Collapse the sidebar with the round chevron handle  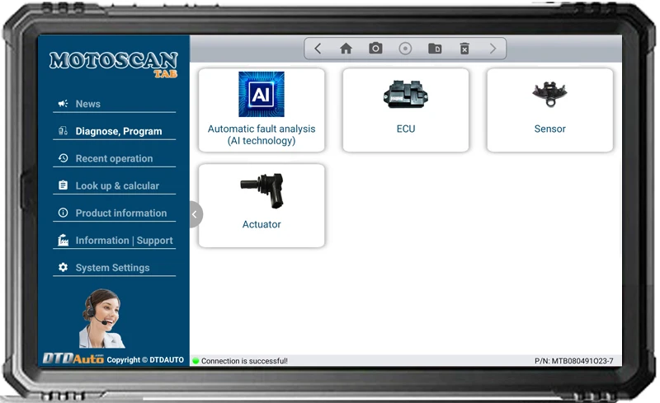[x=196, y=214]
